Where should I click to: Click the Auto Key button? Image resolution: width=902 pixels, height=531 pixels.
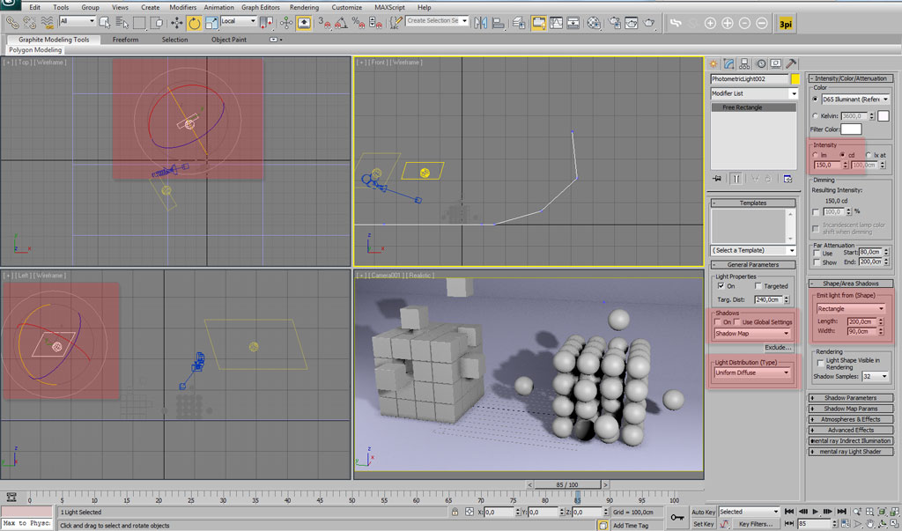[703, 512]
